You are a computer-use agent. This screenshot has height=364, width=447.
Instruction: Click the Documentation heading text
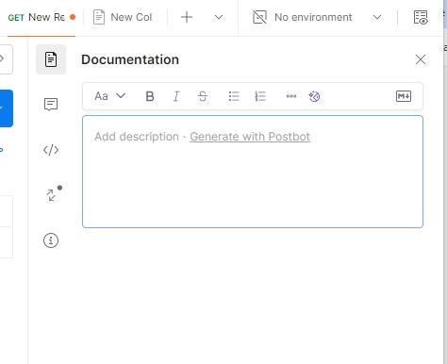[130, 59]
